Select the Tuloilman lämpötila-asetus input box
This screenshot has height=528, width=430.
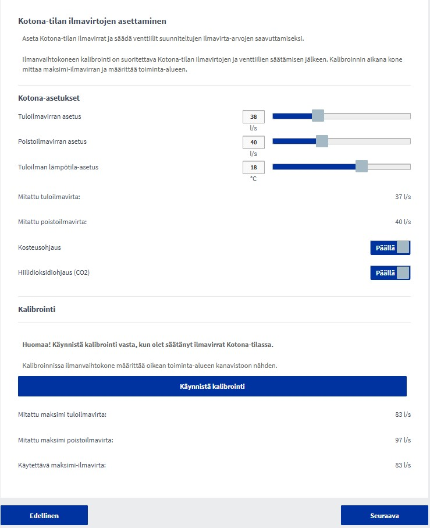coord(253,168)
